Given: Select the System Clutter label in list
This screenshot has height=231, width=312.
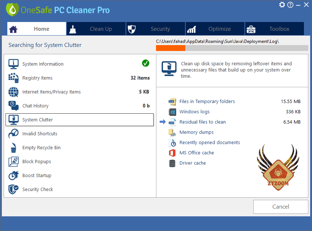Looking at the screenshot, I should 37,120.
